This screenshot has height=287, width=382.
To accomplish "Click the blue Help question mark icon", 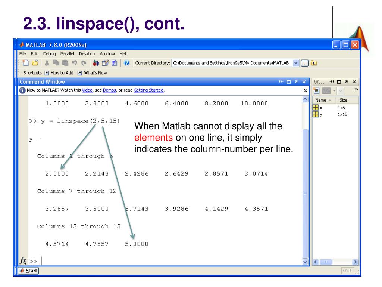I will click(127, 63).
